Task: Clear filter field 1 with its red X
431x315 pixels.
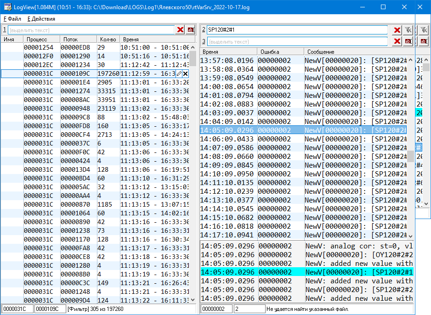Action: click(180, 30)
